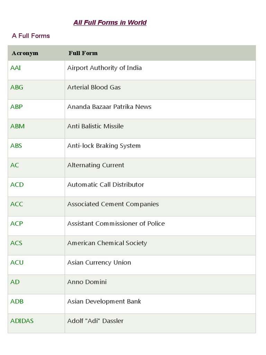The height and width of the screenshot is (355, 266).
Task: Click 'Adolf "Adi" Dassler' text
Action: 95,321
